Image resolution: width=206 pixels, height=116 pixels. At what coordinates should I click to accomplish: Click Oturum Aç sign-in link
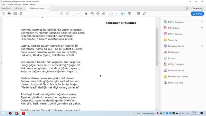tap(197, 8)
